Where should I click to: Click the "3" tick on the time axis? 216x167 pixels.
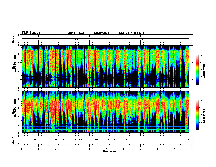click(x=73, y=149)
